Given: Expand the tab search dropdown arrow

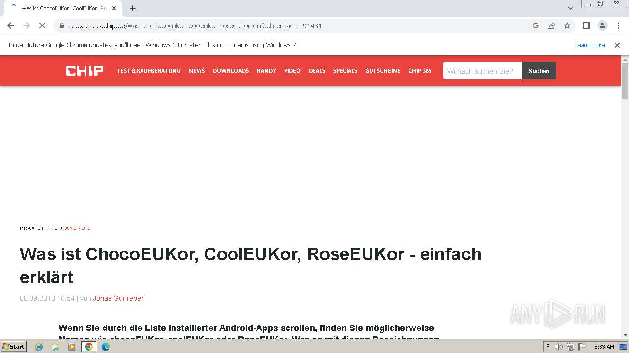Looking at the screenshot, I should (x=571, y=8).
